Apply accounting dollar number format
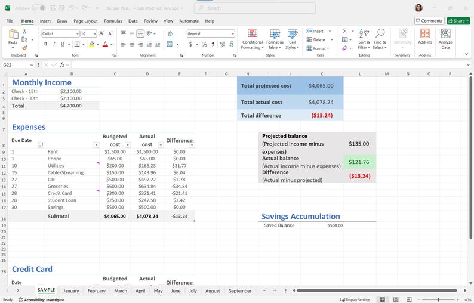474x303 pixels. coord(190,44)
